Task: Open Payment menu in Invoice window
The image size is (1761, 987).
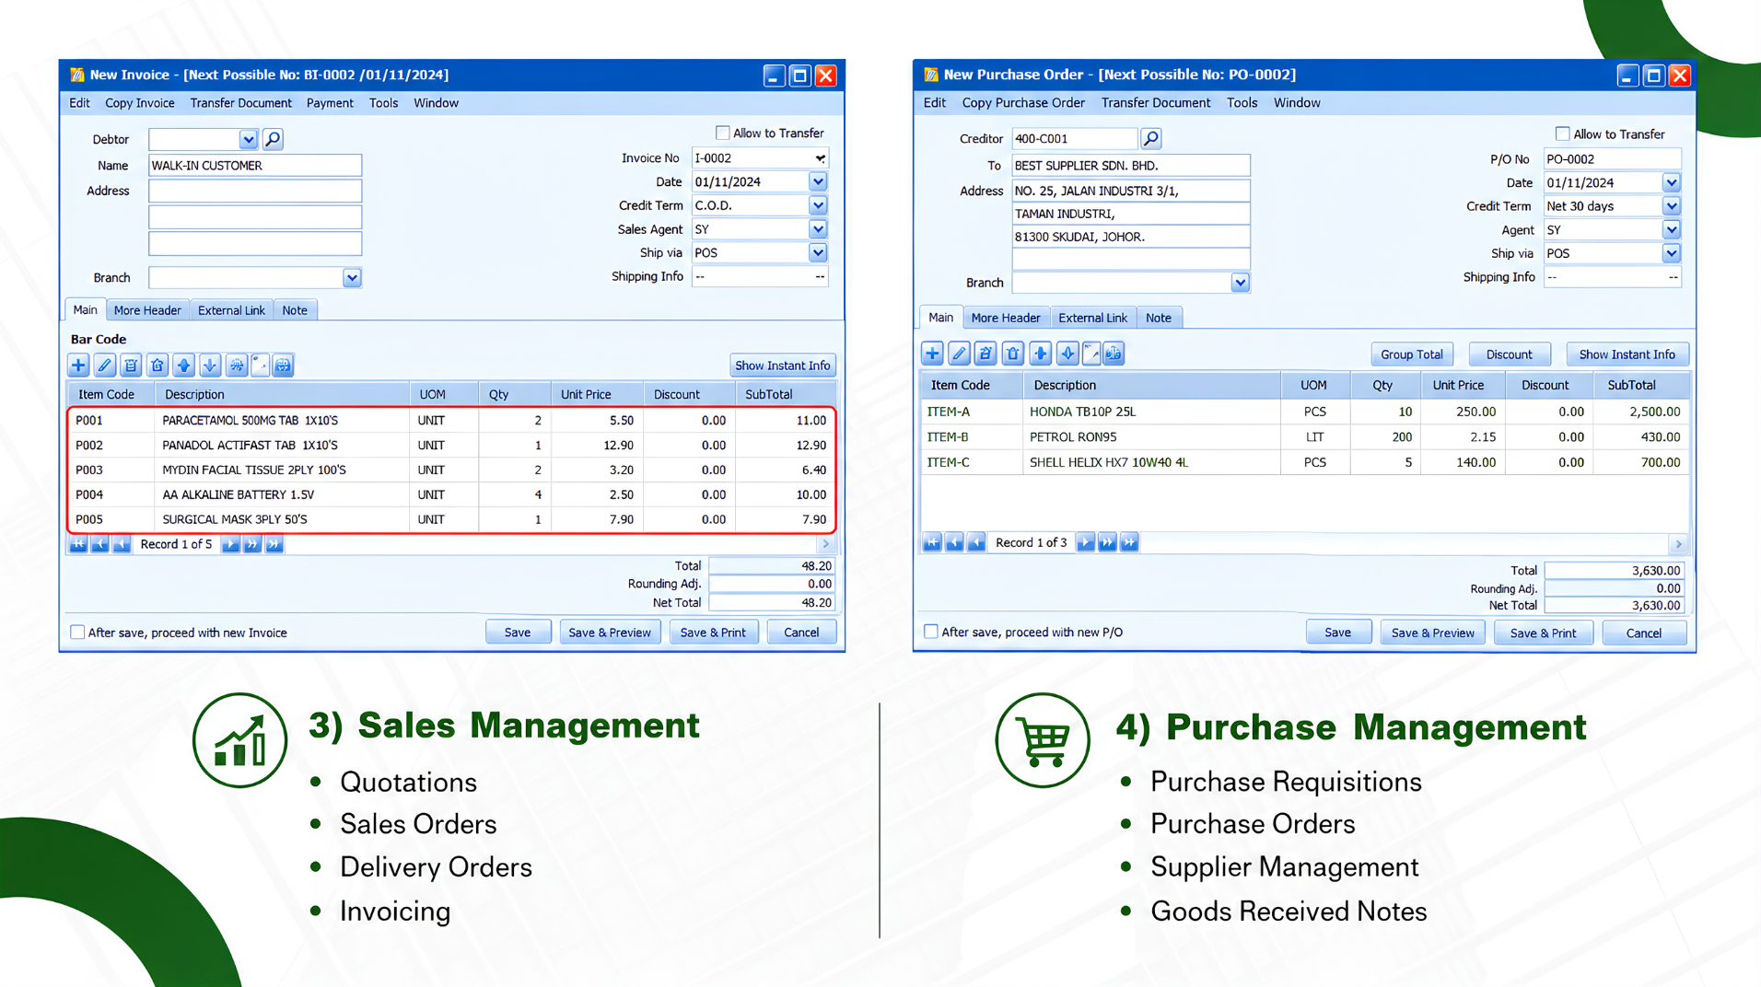Action: point(330,103)
